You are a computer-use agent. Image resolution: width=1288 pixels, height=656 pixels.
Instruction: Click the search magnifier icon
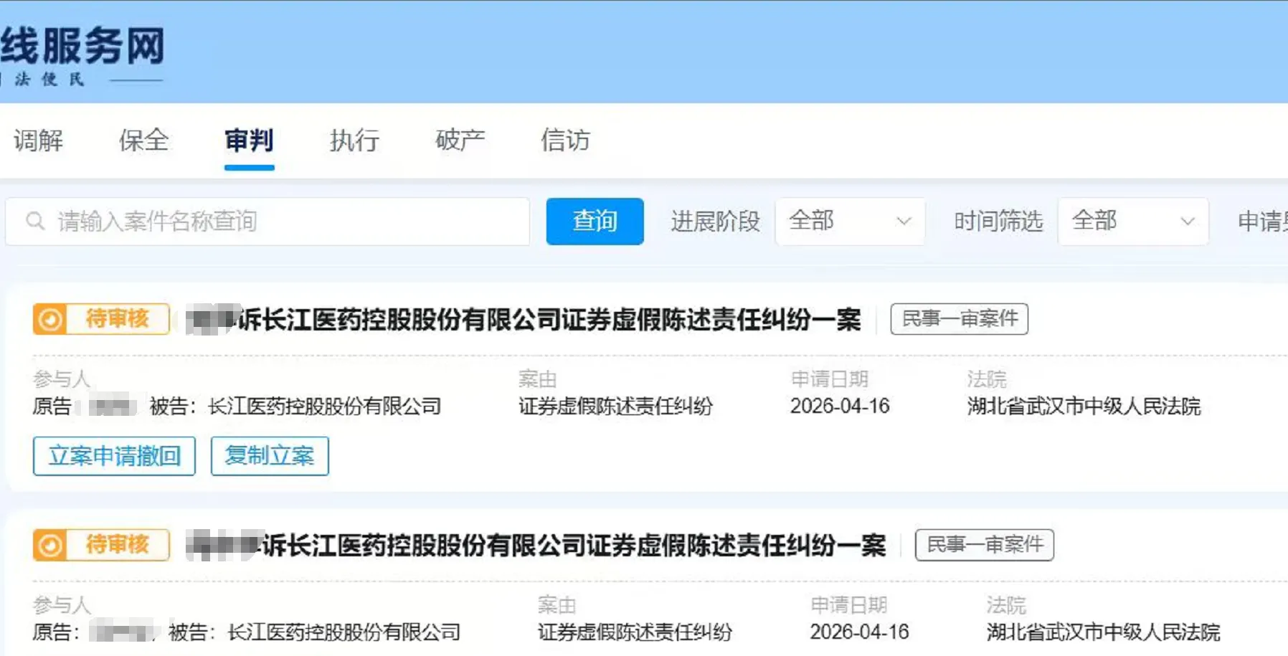click(35, 221)
